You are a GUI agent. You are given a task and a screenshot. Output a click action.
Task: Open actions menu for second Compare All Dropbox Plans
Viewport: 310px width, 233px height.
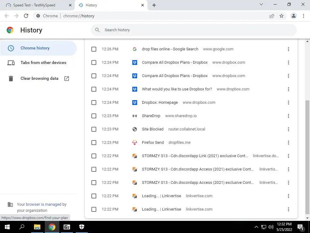289,76
